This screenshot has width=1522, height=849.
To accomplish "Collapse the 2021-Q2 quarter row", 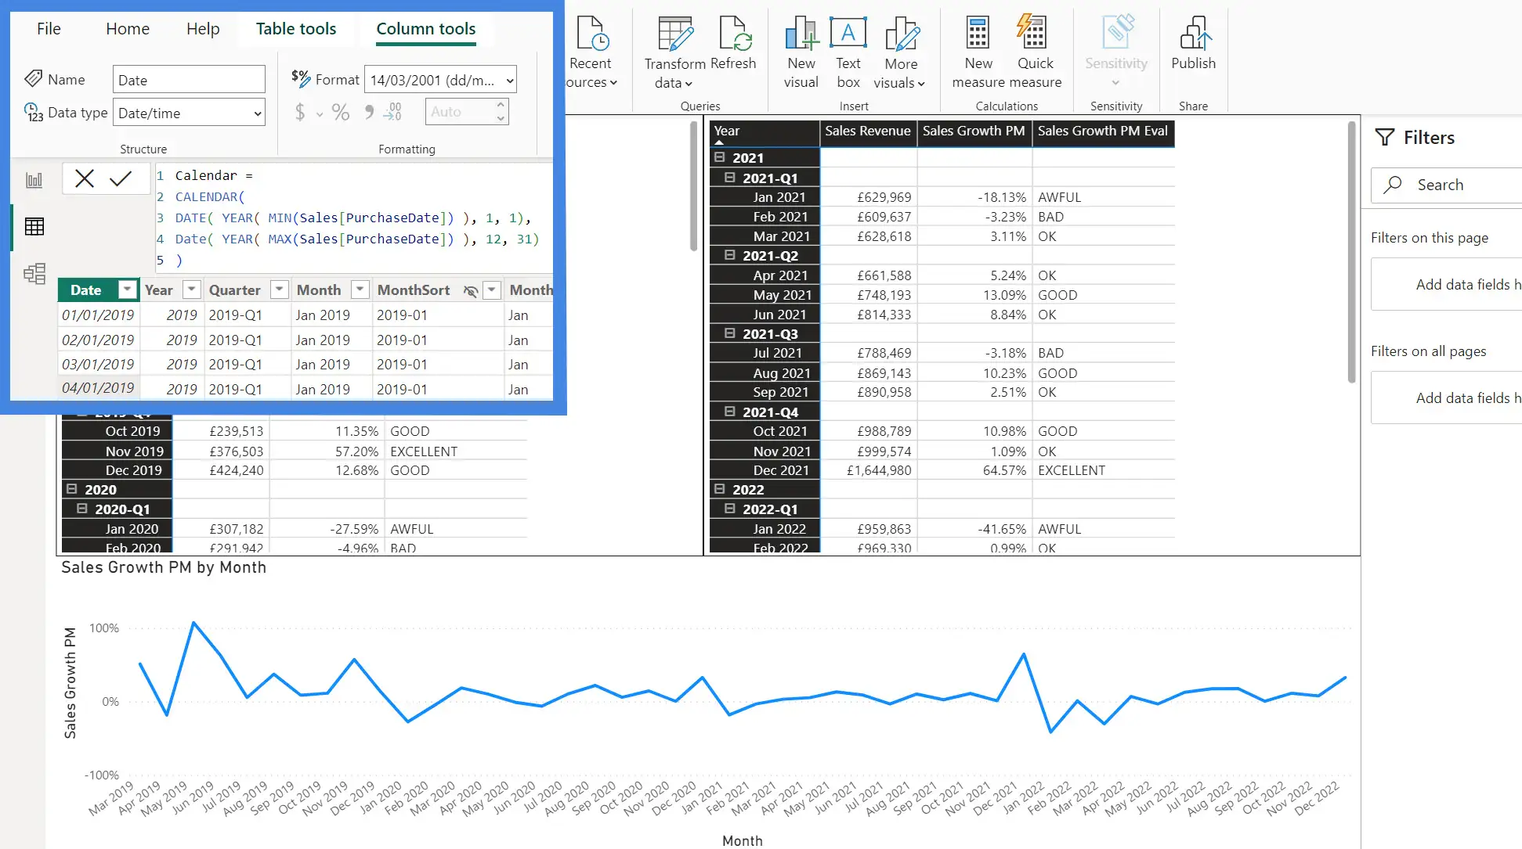I will (x=729, y=255).
